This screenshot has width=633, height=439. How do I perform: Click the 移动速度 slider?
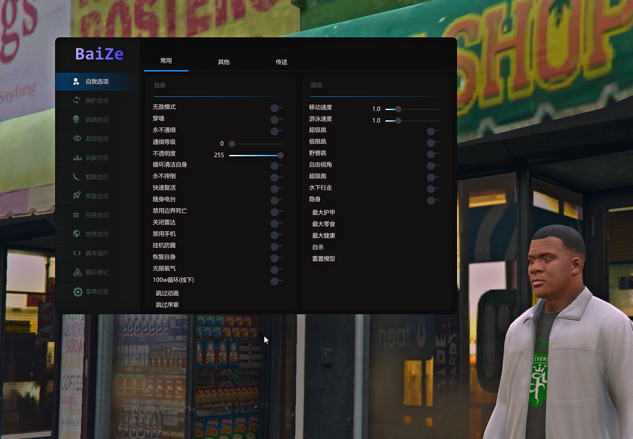412,109
